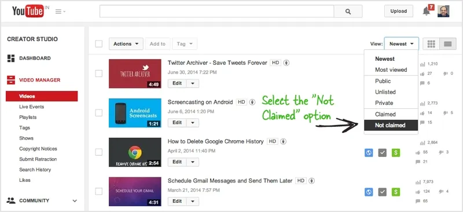Edit the Schedule Gmail Messages video

click(177, 202)
